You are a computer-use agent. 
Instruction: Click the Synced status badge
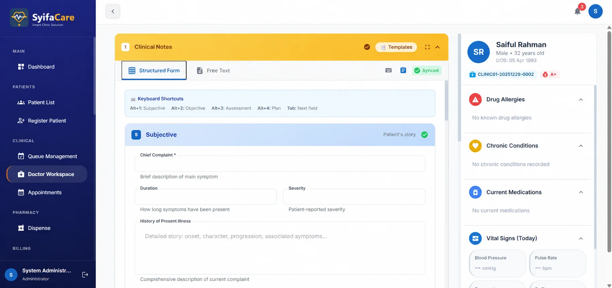tap(426, 70)
